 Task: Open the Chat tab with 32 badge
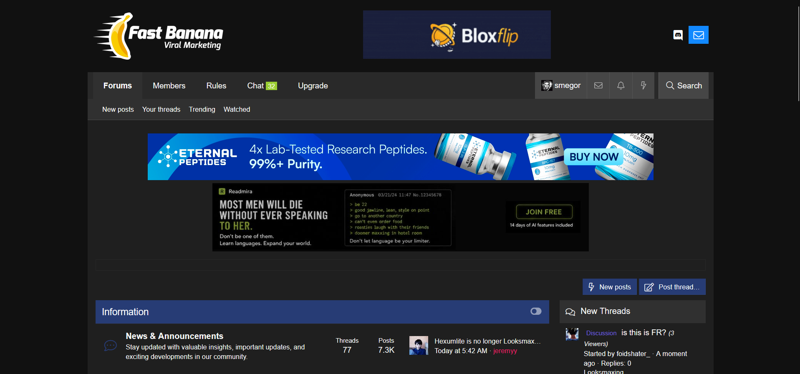click(262, 85)
